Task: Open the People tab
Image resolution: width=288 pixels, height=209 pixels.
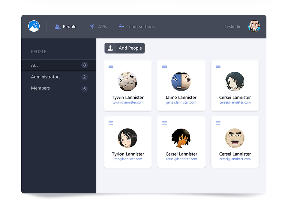Action: 66,27
